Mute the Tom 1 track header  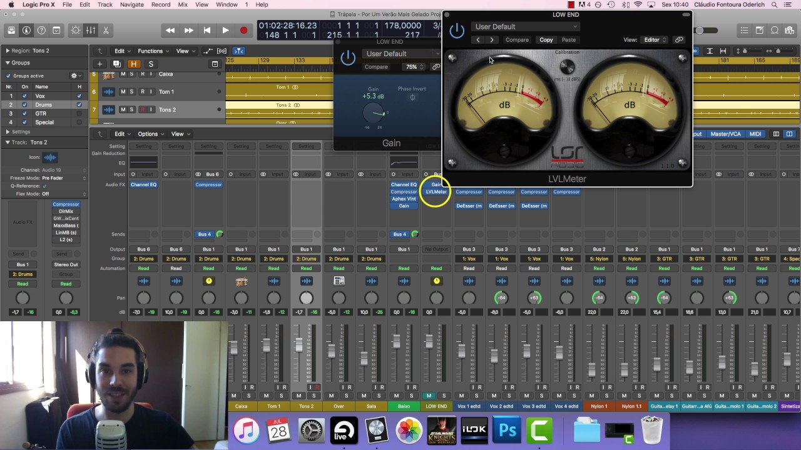[123, 92]
